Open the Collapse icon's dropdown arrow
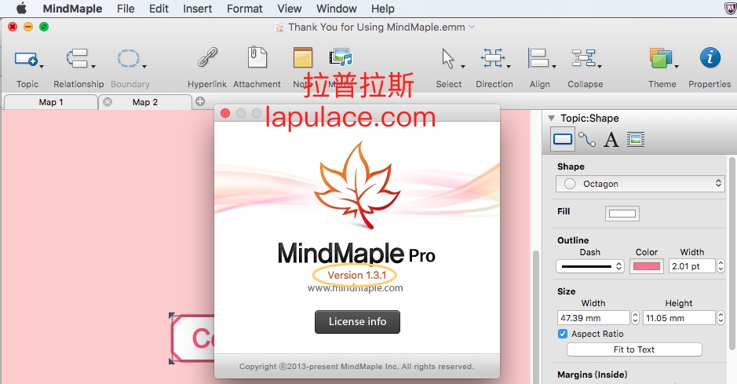 click(x=600, y=66)
